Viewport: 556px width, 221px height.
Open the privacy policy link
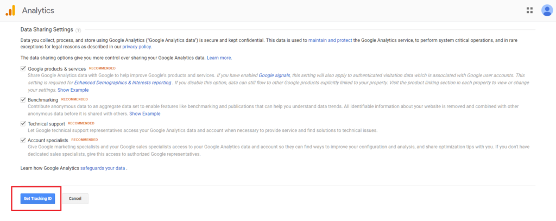137,47
